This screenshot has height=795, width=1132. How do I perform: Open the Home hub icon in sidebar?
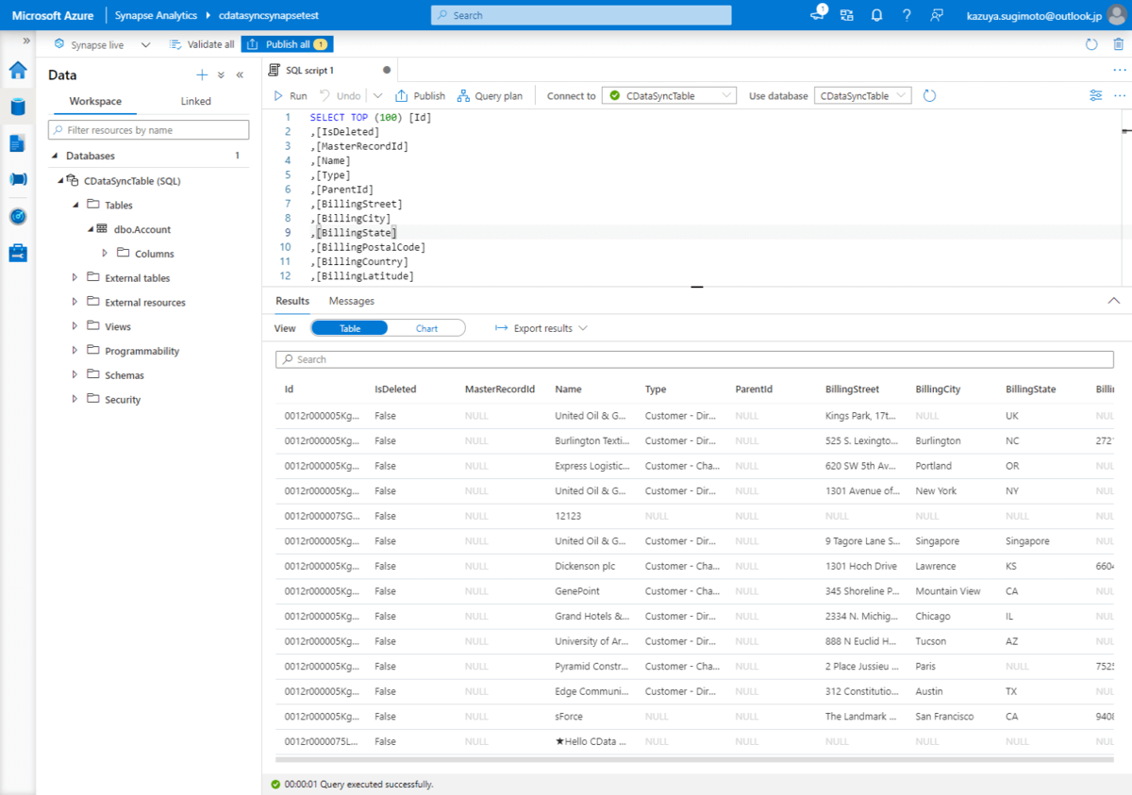tap(18, 70)
